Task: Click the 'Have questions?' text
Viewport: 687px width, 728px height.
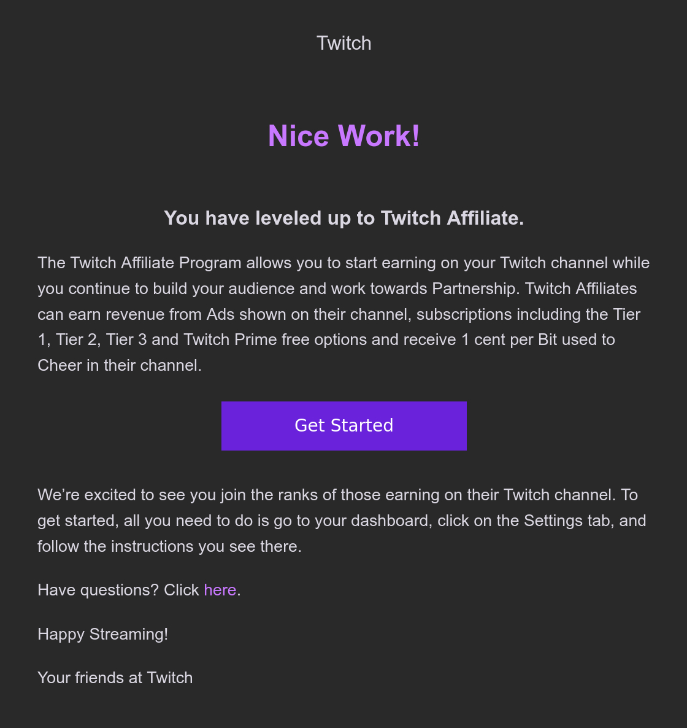Action: (98, 590)
